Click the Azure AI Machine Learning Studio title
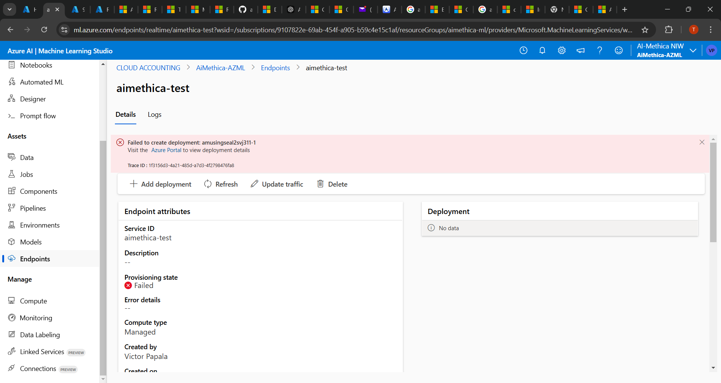This screenshot has height=383, width=721. click(60, 51)
